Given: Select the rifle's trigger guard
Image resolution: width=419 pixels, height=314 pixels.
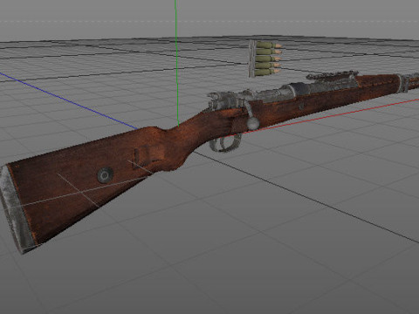Looking at the screenshot, I should pos(225,142).
